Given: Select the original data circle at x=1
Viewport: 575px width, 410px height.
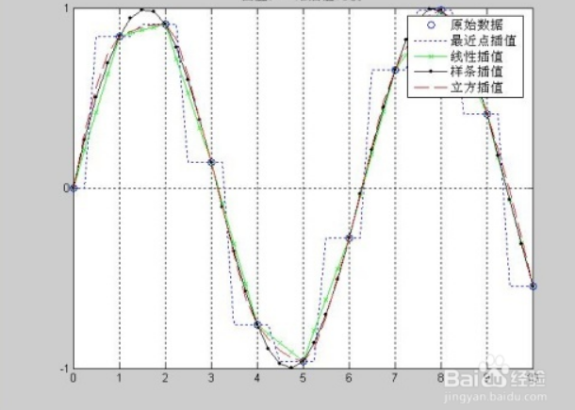Looking at the screenshot, I should point(120,36).
